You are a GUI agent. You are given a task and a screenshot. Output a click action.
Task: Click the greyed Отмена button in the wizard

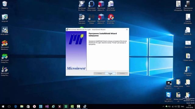122,73
